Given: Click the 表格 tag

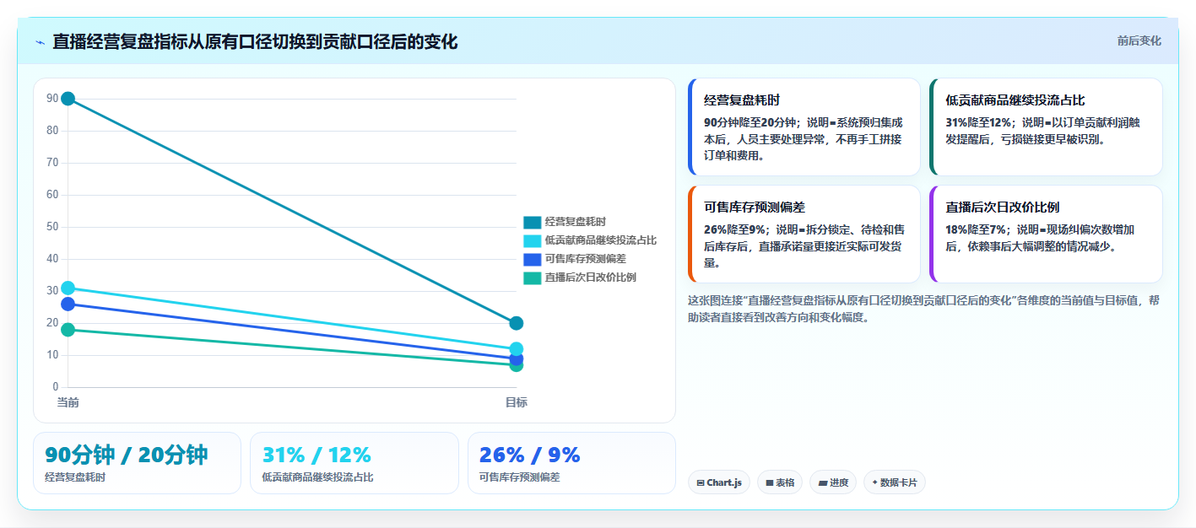Looking at the screenshot, I should click(x=780, y=482).
